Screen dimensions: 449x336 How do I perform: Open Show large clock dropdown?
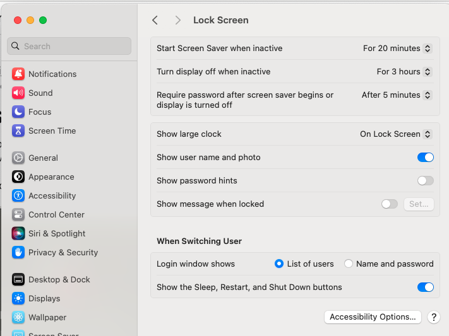coord(395,134)
